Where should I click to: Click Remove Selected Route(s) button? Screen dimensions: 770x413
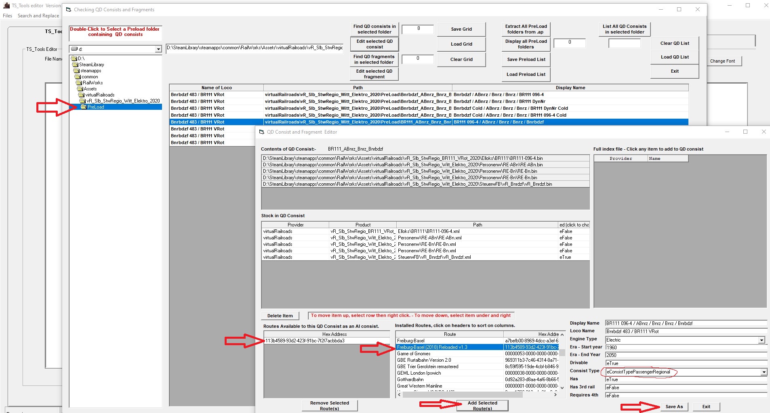click(329, 406)
